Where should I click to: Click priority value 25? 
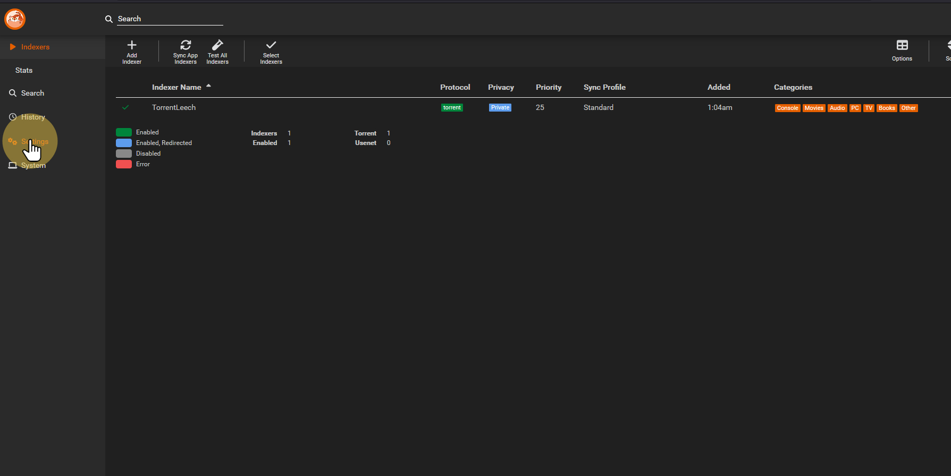540,107
